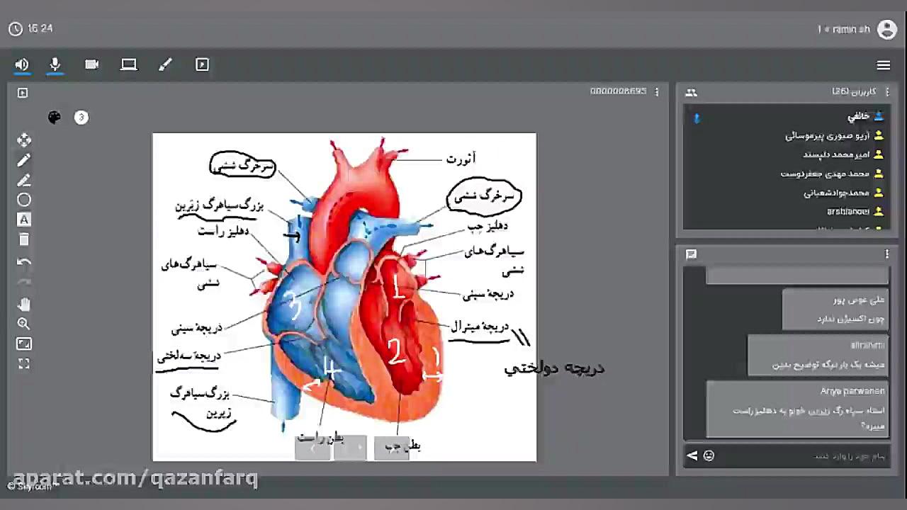The image size is (907, 510).
Task: Click the ramin sh username label
Action: click(x=843, y=29)
